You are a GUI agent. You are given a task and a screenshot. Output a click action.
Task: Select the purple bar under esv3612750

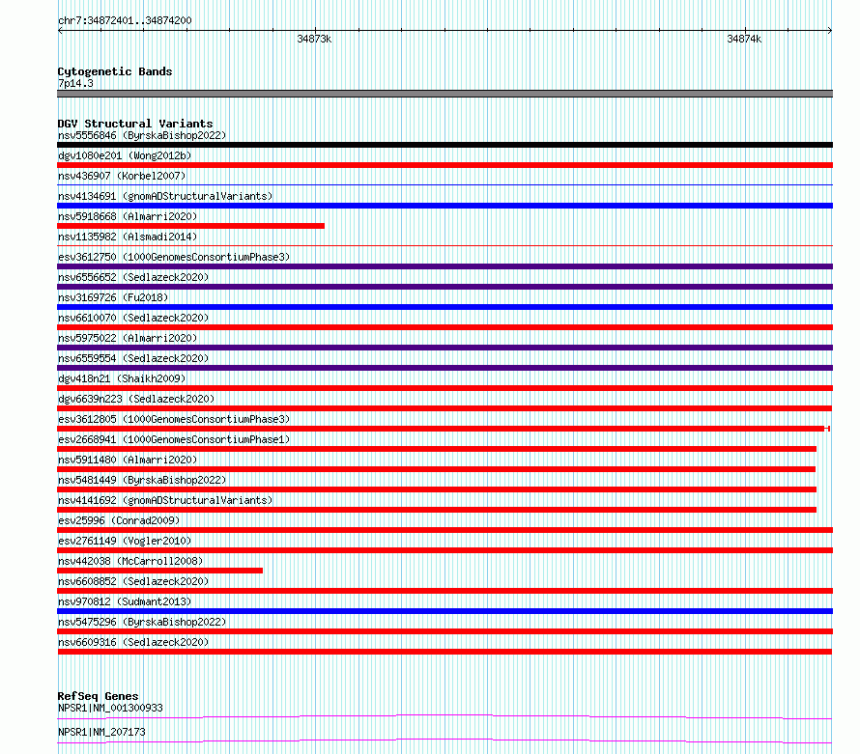(444, 266)
